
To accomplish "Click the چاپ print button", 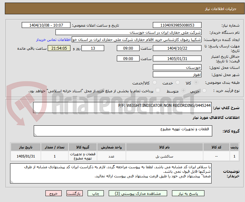I will pyautogui.click(x=96, y=194).
